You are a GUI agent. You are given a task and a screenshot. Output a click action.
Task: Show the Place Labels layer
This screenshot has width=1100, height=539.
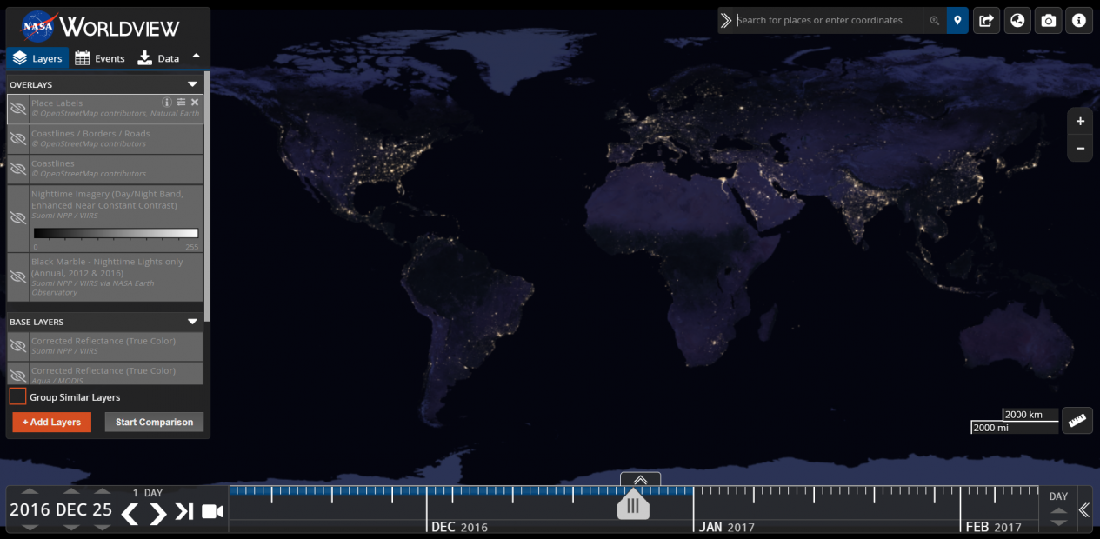coord(17,109)
